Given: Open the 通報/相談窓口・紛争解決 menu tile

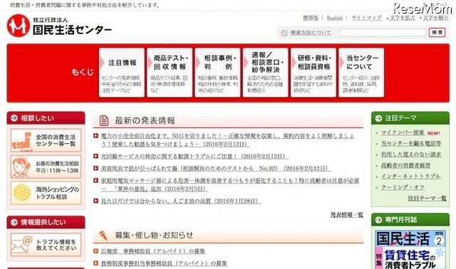Looking at the screenshot, I should coord(266,73).
